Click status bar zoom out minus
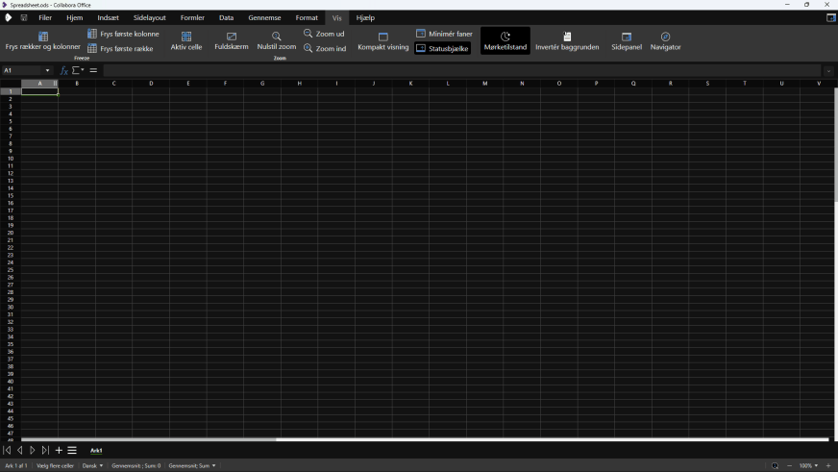838x472 pixels. (x=789, y=465)
